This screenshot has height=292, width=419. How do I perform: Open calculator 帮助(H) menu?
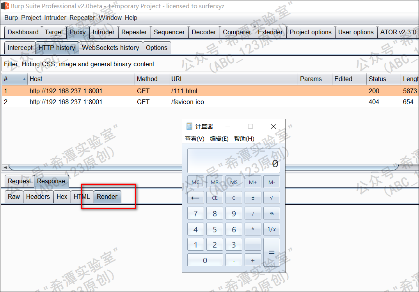click(244, 139)
